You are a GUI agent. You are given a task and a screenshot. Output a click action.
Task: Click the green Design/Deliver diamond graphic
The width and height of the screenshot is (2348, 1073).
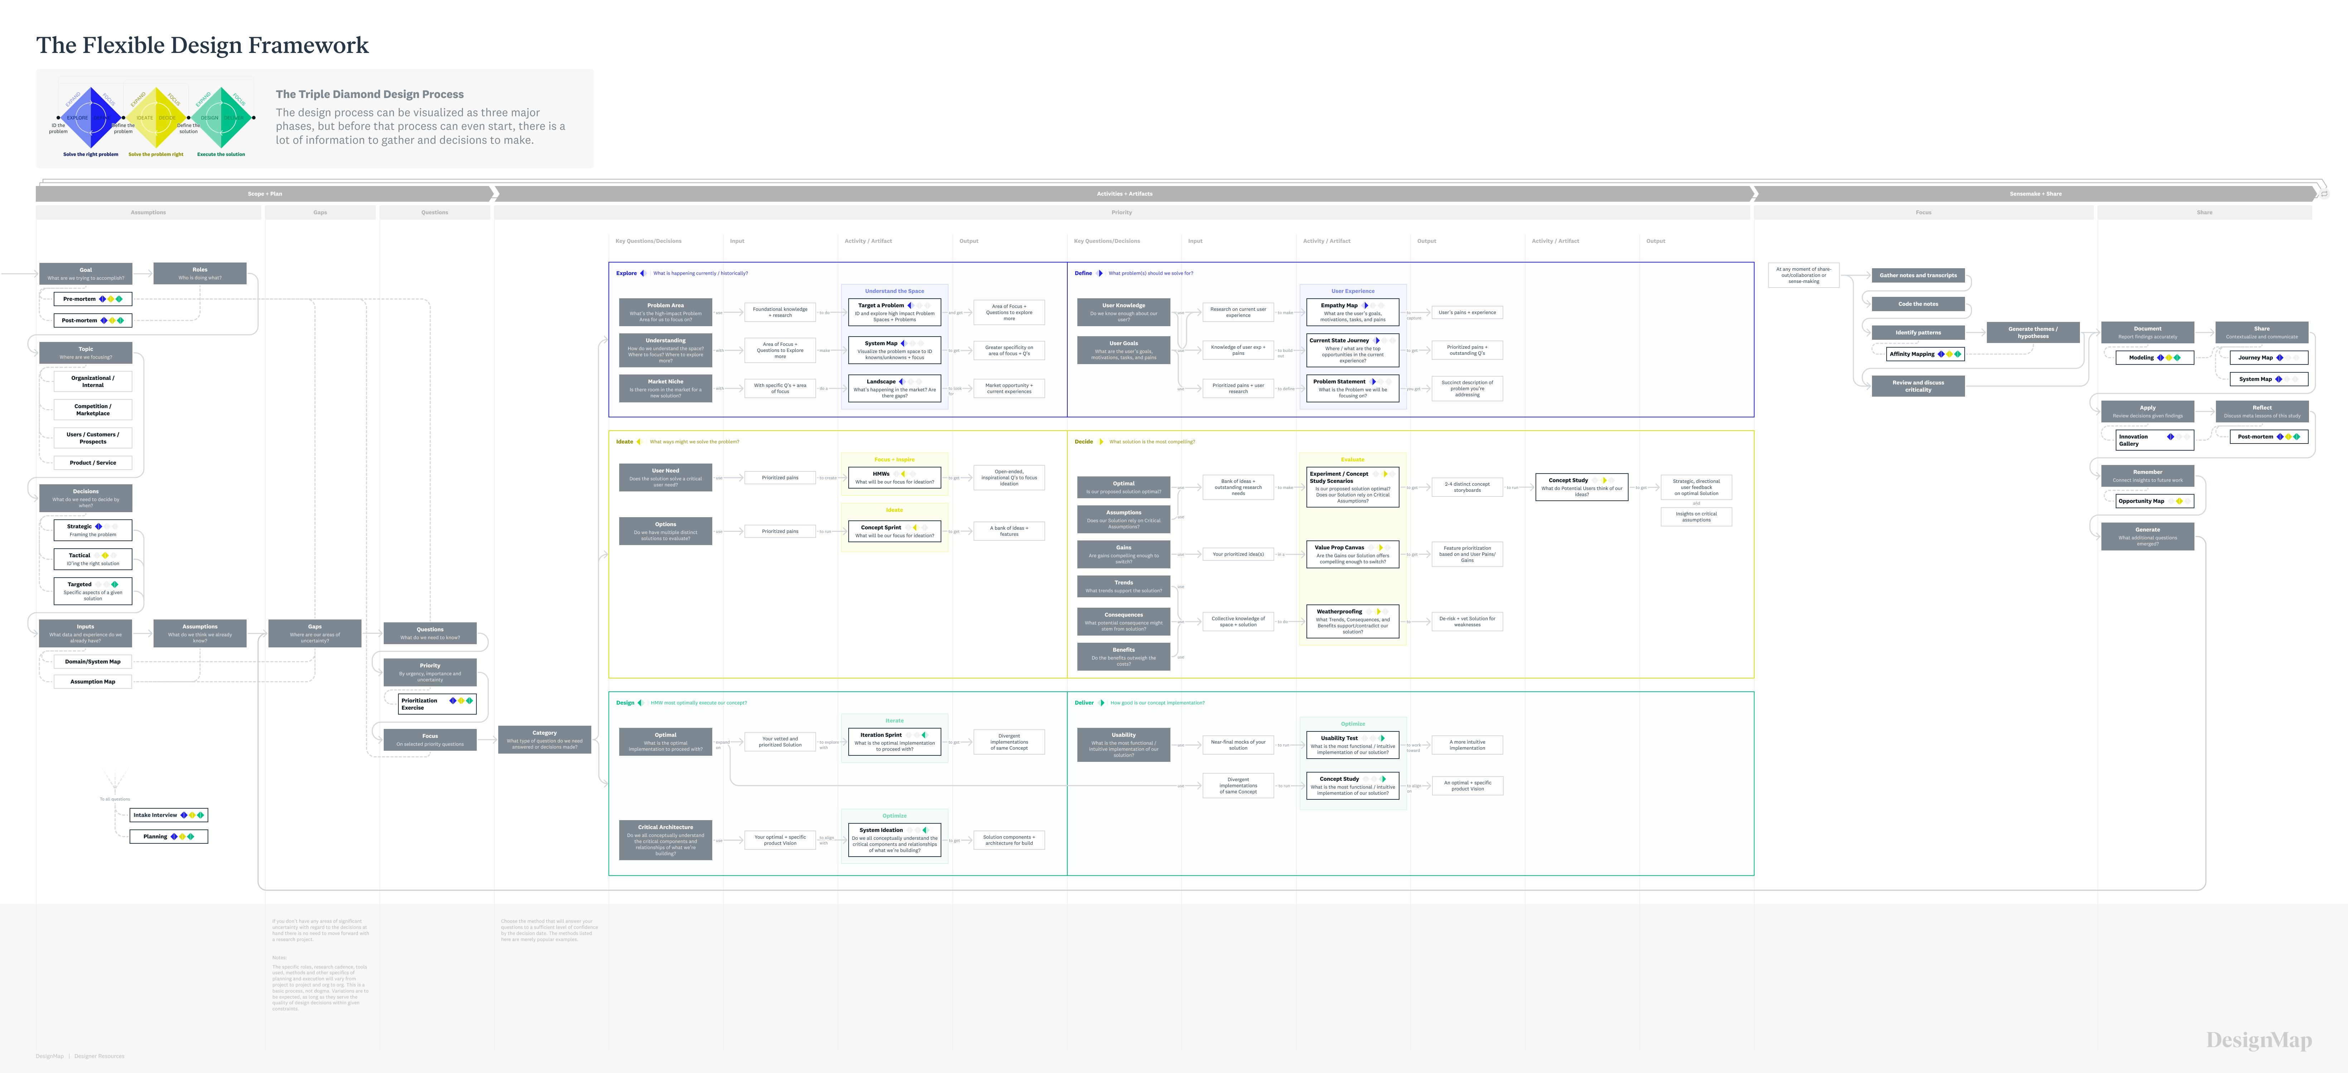click(222, 118)
